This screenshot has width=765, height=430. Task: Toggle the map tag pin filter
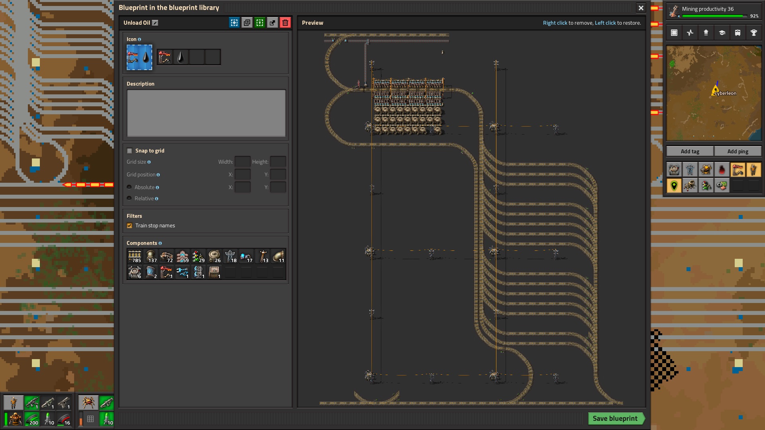[x=674, y=186]
